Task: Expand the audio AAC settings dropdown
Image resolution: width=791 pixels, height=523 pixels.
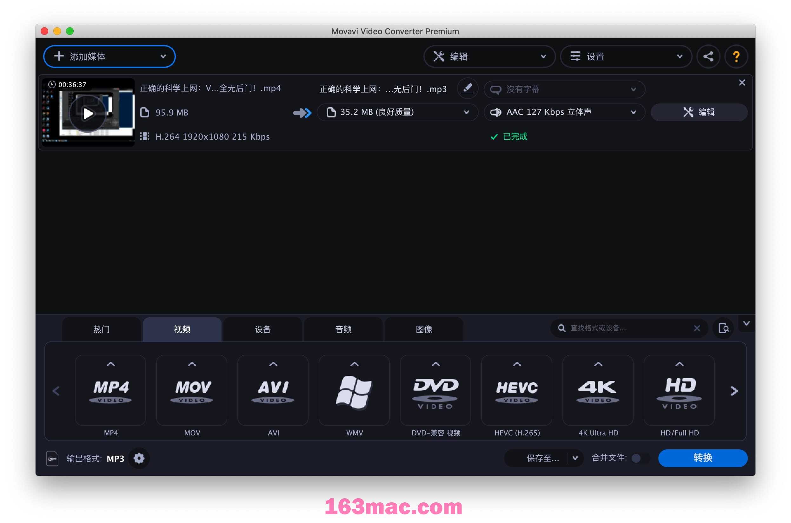Action: point(635,112)
